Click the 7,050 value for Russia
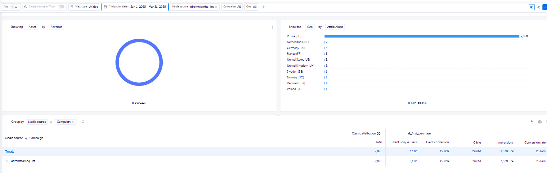Screen dimensions: 547x173 point(524,36)
